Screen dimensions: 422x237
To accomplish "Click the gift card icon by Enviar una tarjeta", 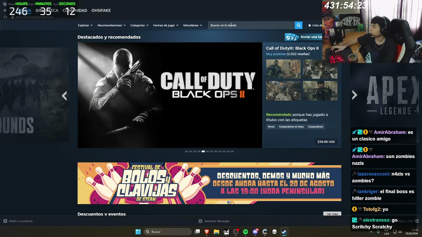I will click(292, 37).
